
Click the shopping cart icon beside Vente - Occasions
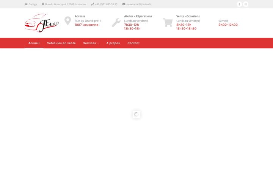[168, 23]
